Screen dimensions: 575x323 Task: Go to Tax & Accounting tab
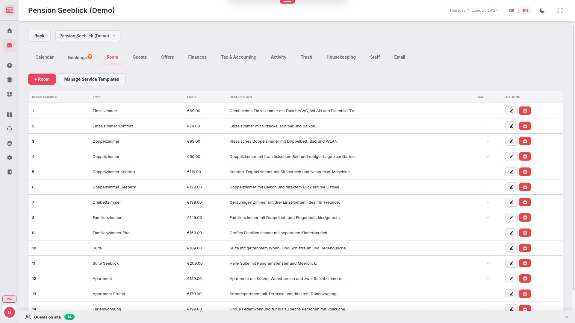[239, 57]
